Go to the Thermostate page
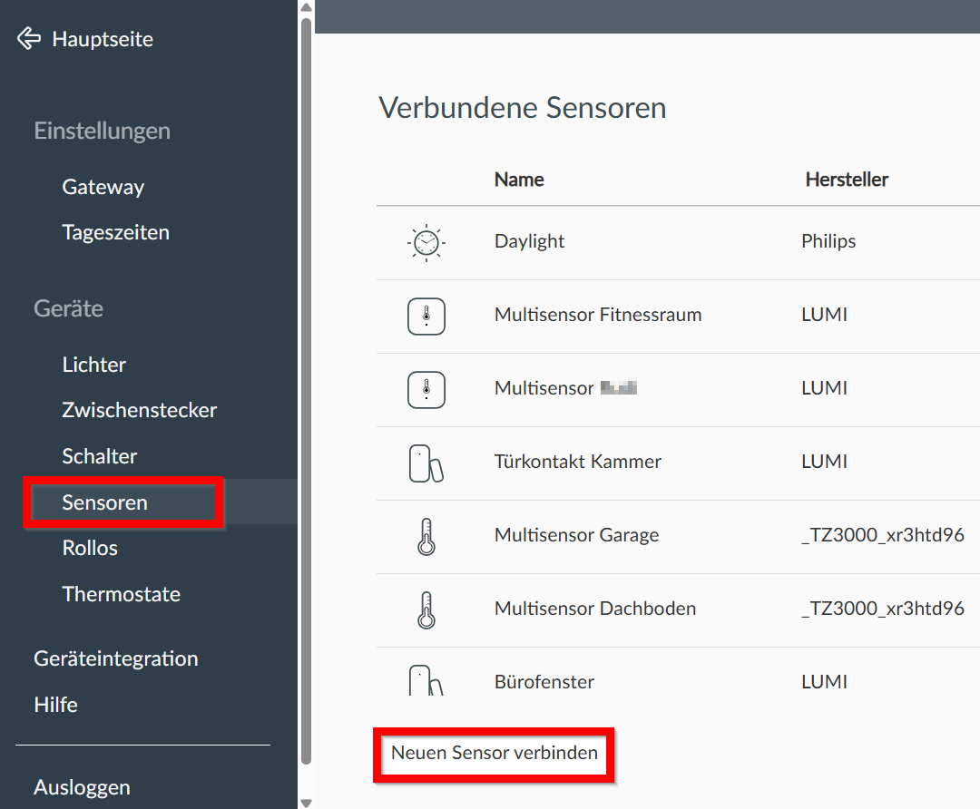Screen dimensions: 980x809 [121, 594]
